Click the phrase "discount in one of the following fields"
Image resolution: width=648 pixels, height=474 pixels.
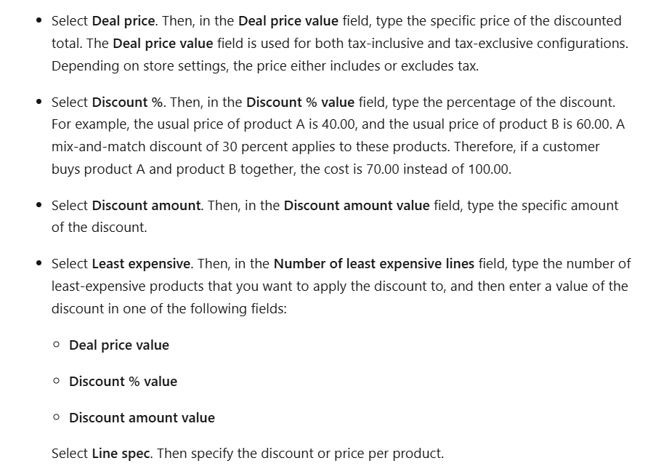(x=169, y=309)
